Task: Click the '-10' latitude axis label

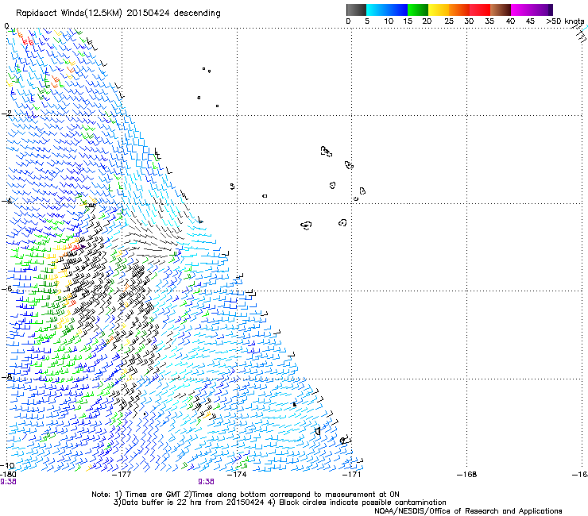Action: (x=7, y=465)
